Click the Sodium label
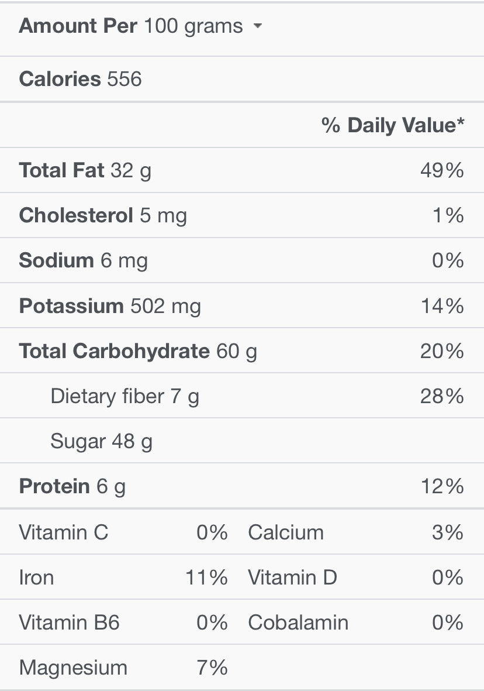484x691 pixels. 56,260
